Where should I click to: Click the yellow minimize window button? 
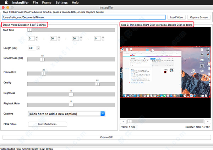pos(8,7)
